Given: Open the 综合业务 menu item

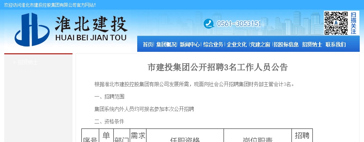Looking at the screenshot, I should pyautogui.click(x=213, y=44).
